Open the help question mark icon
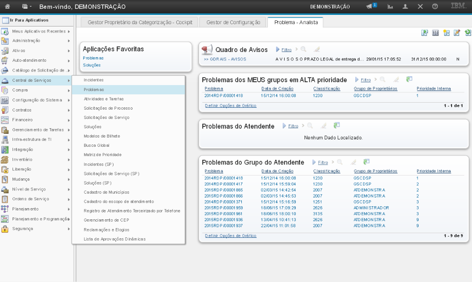This screenshot has width=472, height=282. coord(435,7)
